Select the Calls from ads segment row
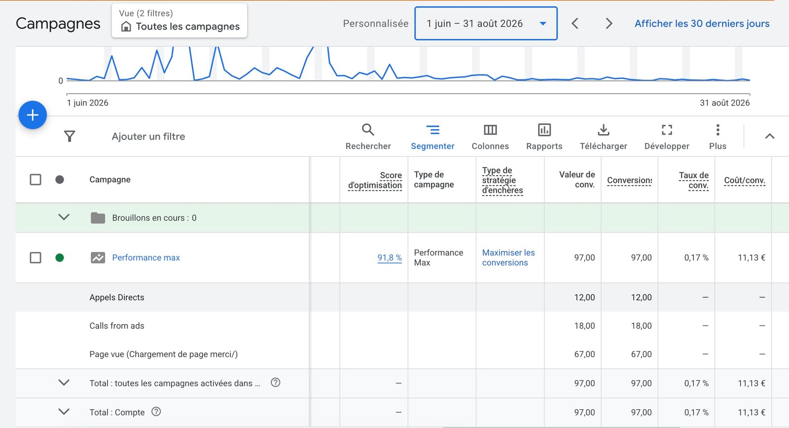Image resolution: width=789 pixels, height=428 pixels. [x=402, y=325]
